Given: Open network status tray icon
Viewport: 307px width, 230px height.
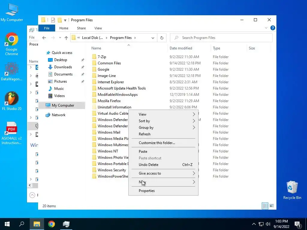Looking at the screenshot, I should coord(261,224).
